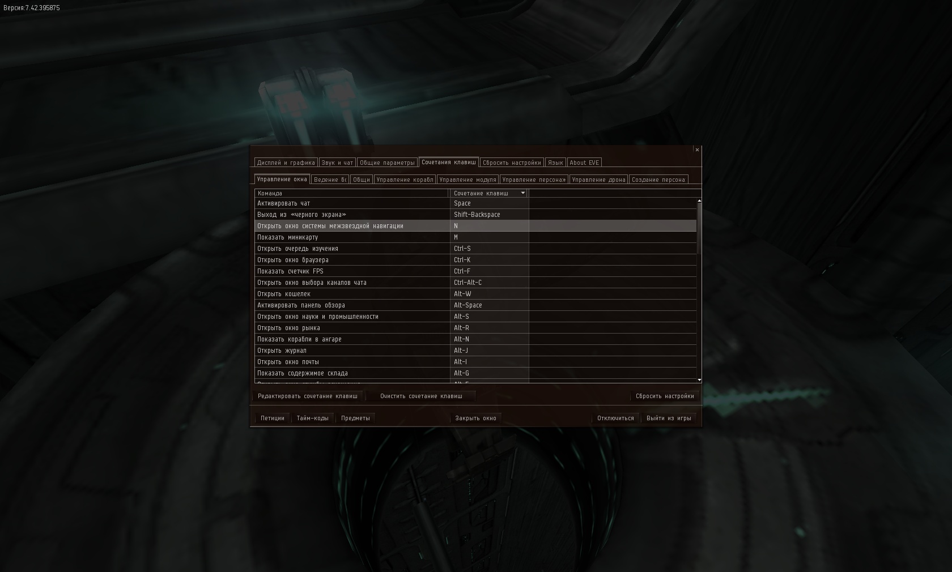Switch to the About EVE tab
The width and height of the screenshot is (952, 572).
(x=584, y=163)
